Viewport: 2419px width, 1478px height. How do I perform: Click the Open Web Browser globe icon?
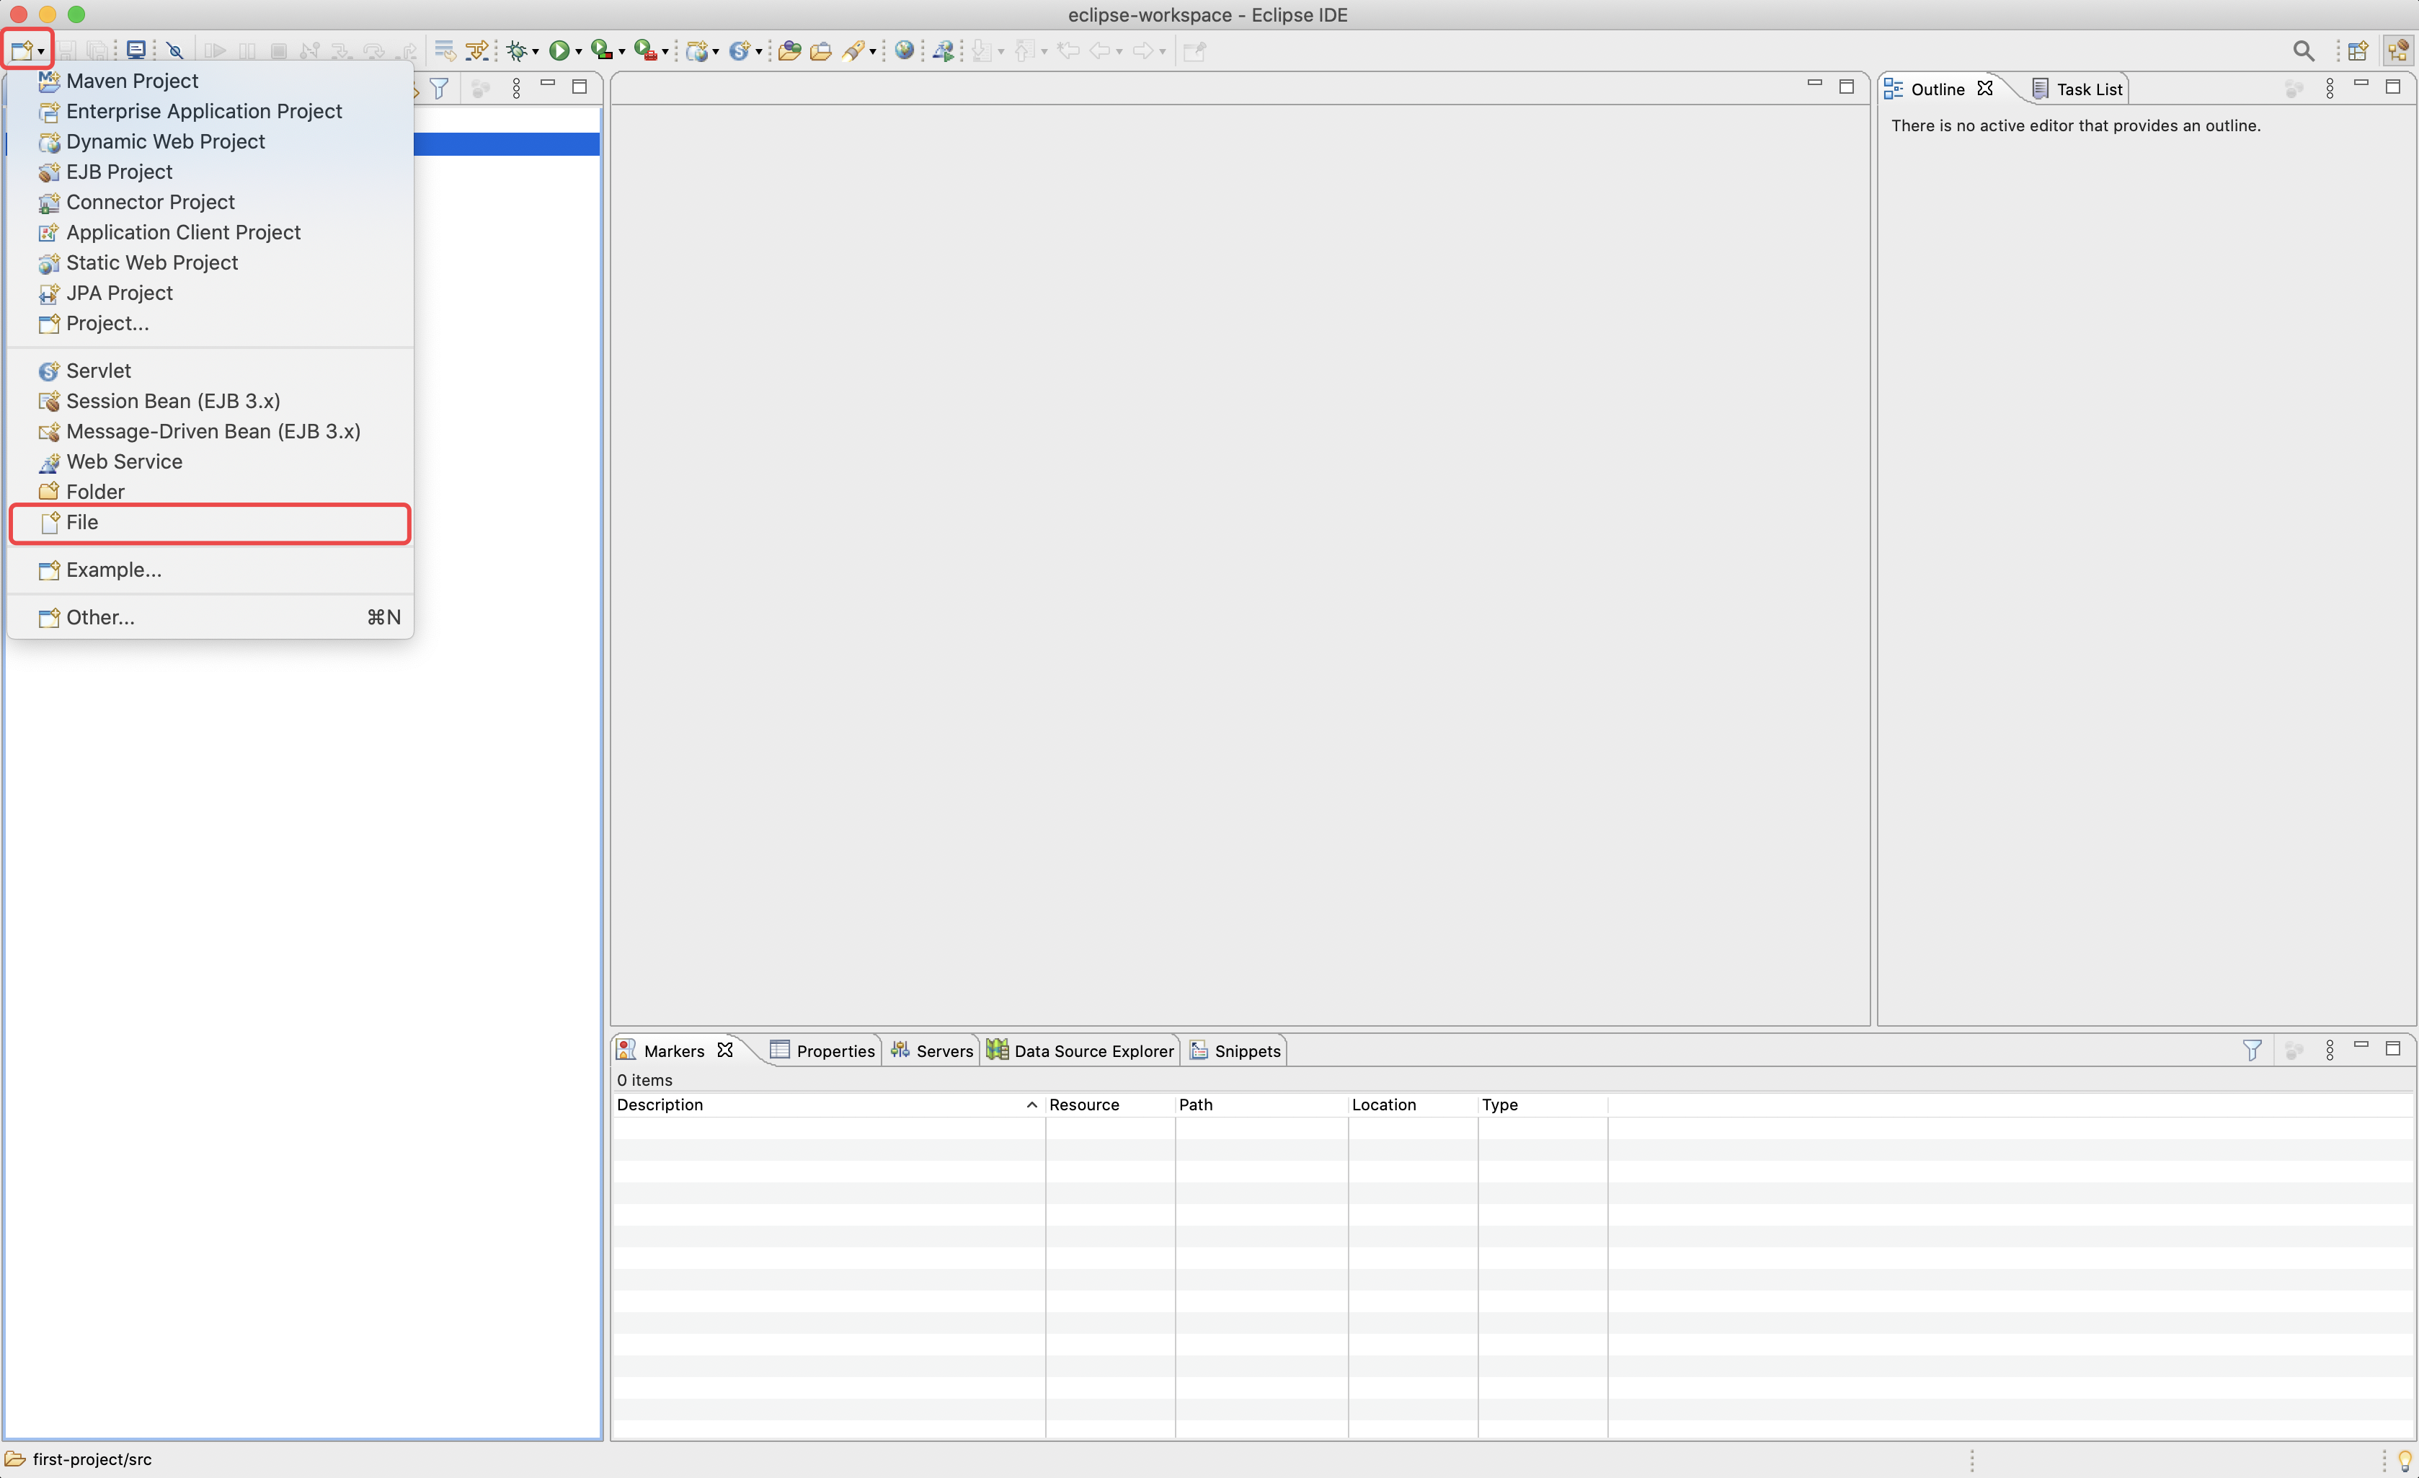pyautogui.click(x=904, y=50)
